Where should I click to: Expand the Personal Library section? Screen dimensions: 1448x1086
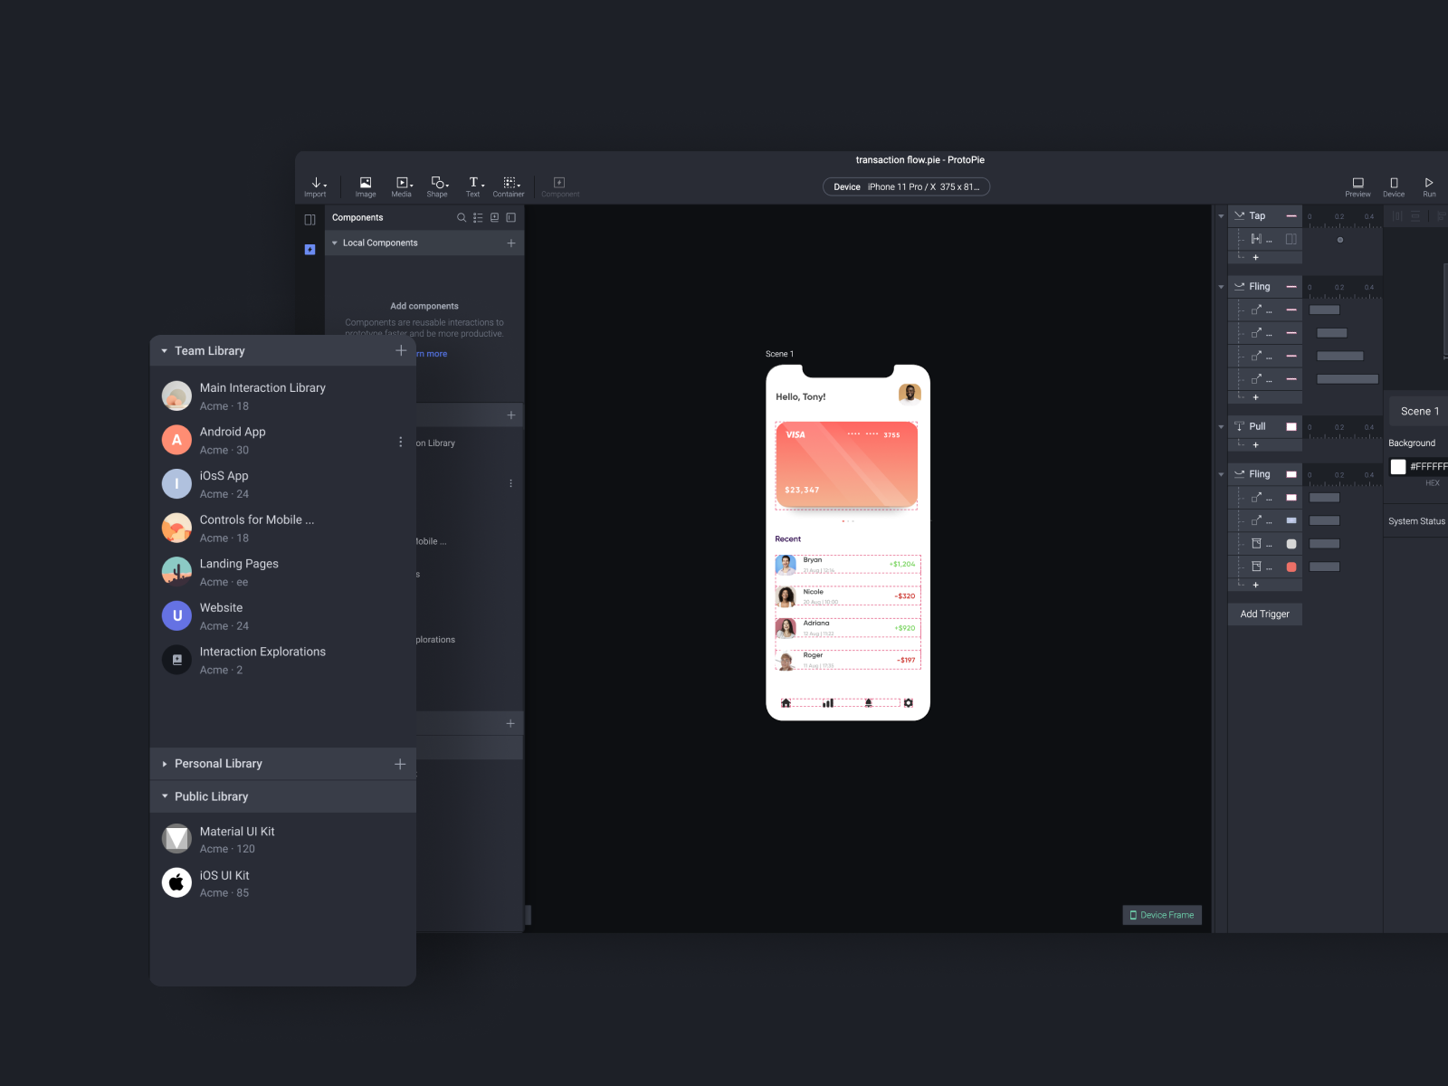[166, 763]
